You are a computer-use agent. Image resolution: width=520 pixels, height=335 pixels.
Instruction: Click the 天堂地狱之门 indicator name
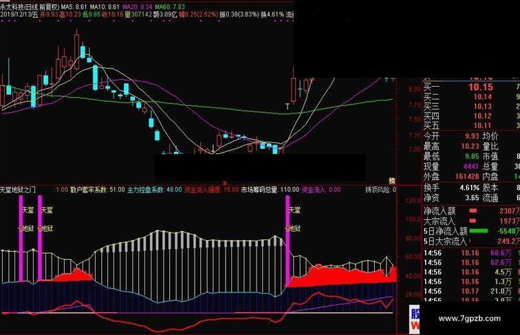[x=18, y=190]
